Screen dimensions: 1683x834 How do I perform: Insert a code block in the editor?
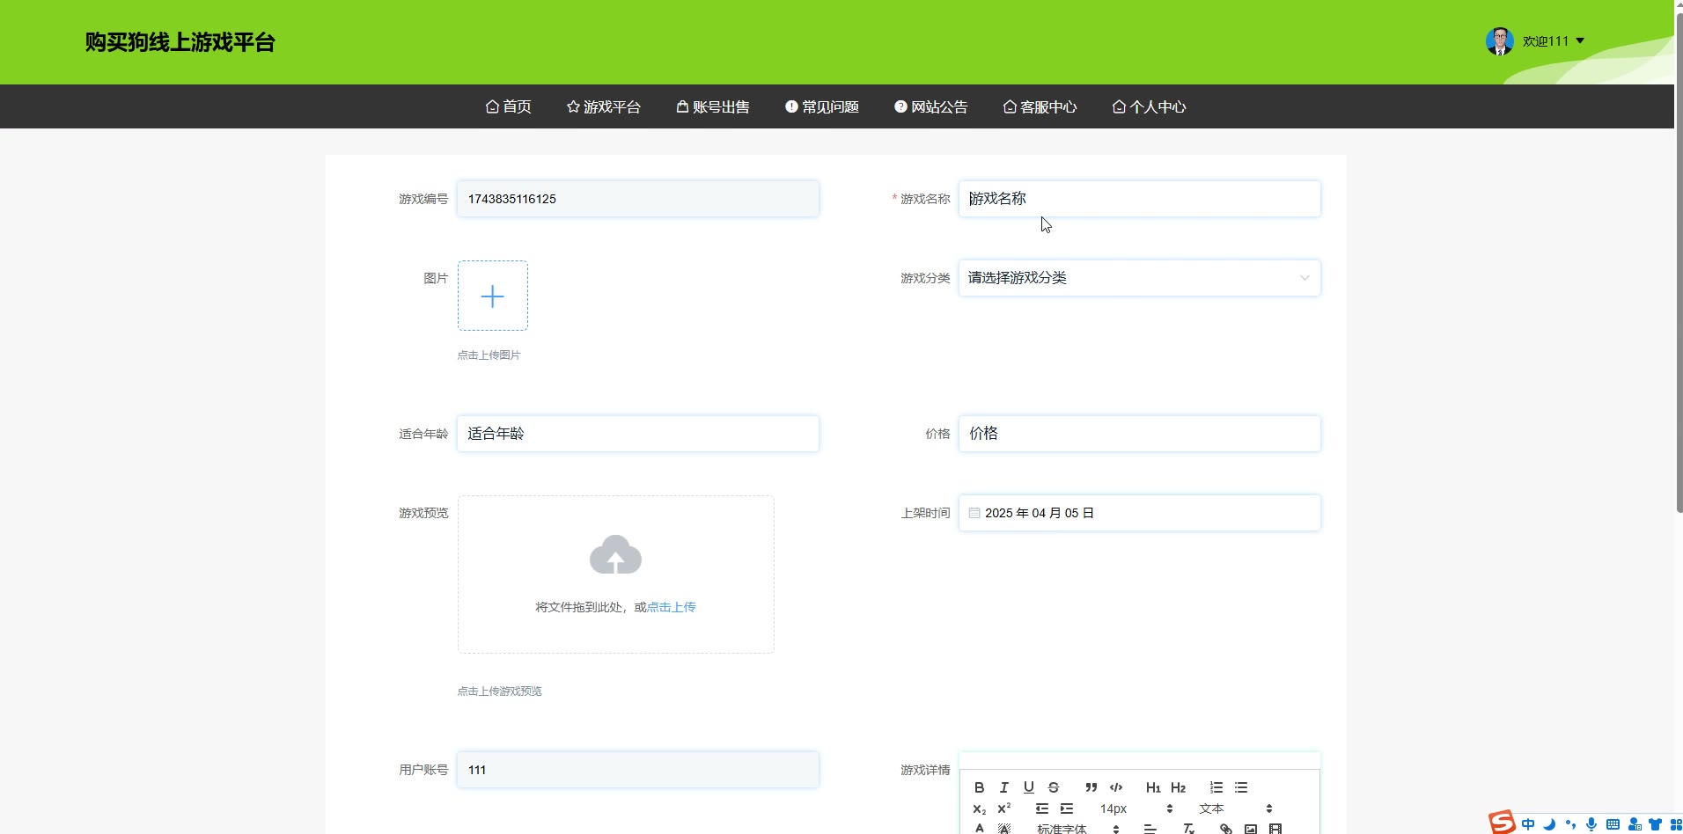coord(1116,787)
